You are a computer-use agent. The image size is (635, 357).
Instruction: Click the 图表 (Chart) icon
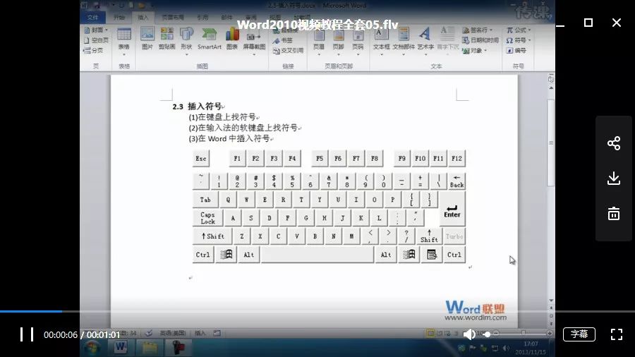pos(232,39)
